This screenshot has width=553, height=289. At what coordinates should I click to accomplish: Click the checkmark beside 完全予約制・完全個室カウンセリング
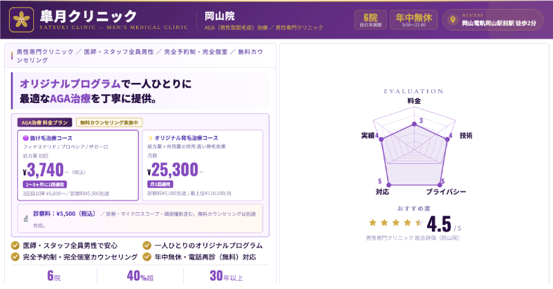15,257
